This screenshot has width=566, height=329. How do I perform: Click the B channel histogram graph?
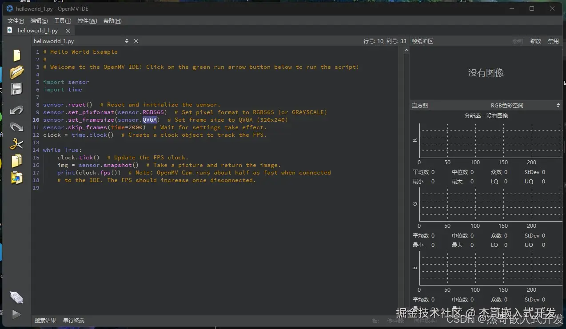tap(491, 268)
